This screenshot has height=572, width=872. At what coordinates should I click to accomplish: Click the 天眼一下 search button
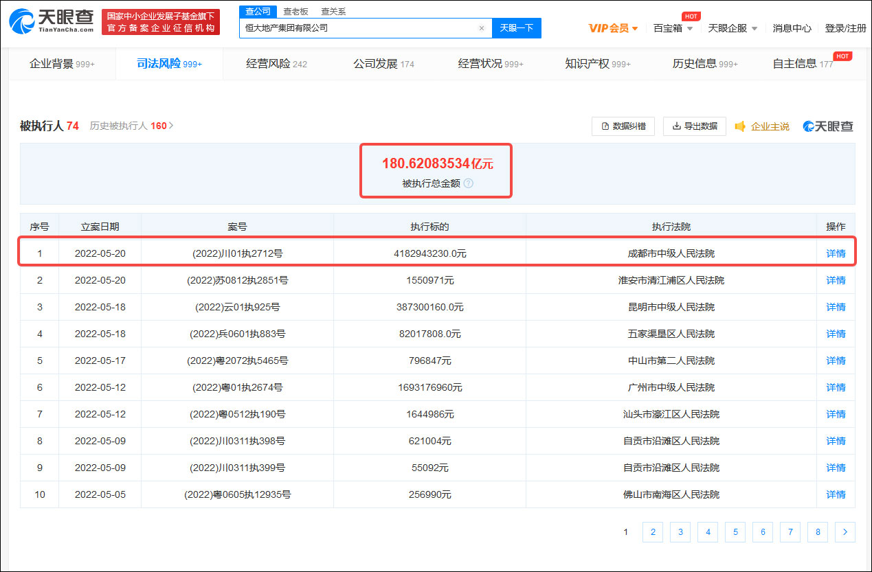[x=516, y=27]
